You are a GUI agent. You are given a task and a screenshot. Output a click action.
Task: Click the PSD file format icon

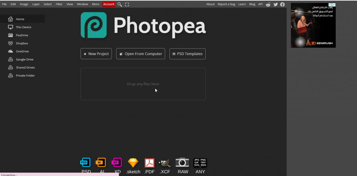[x=85, y=162]
